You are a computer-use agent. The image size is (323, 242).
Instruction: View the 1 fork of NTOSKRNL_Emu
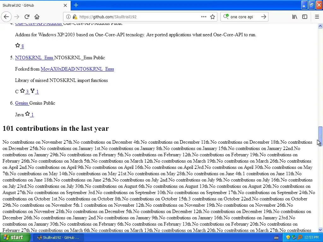37,92
